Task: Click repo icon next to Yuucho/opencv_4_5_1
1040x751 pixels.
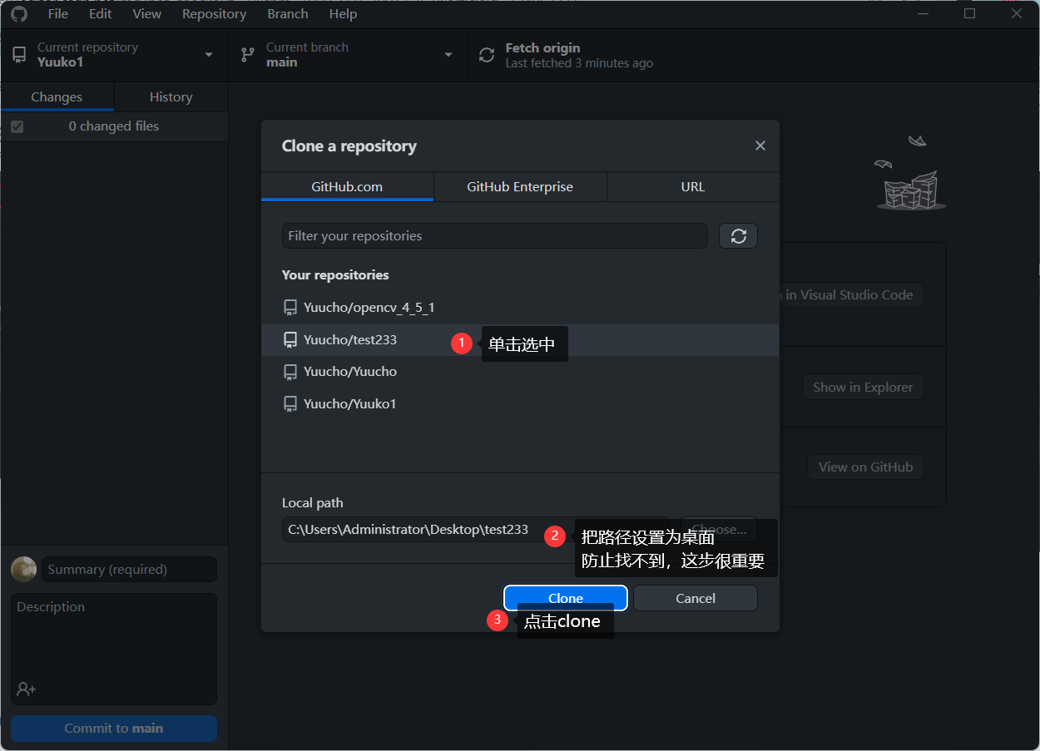Action: 290,308
